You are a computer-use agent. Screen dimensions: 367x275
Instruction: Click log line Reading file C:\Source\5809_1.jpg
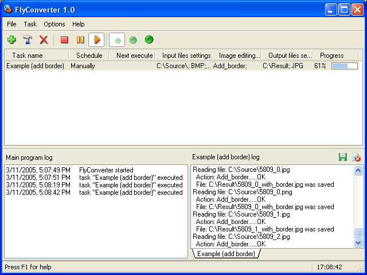point(241,214)
